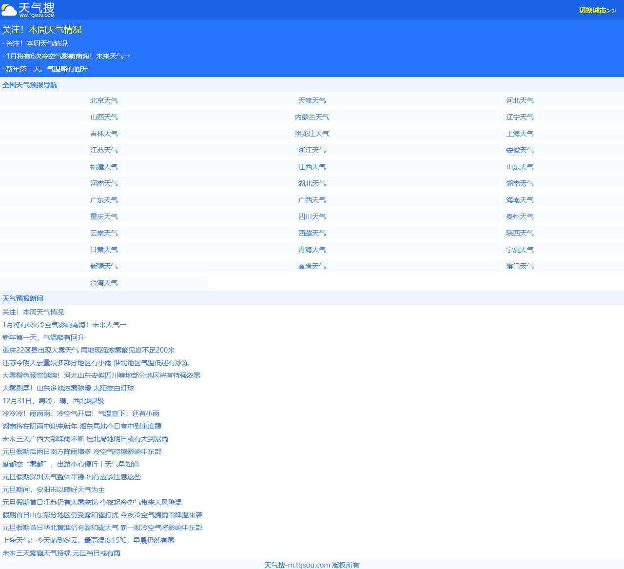Go to 内蒙古天气 page
This screenshot has width=624, height=569.
tap(312, 117)
